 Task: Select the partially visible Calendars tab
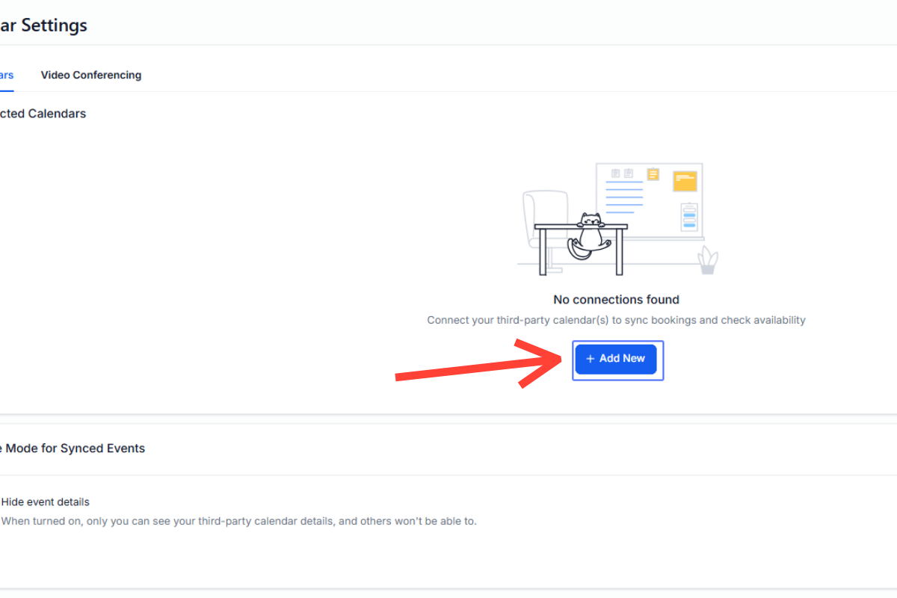[x=7, y=75]
